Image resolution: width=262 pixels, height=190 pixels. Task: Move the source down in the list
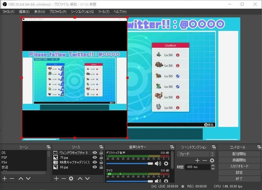coord(87,179)
